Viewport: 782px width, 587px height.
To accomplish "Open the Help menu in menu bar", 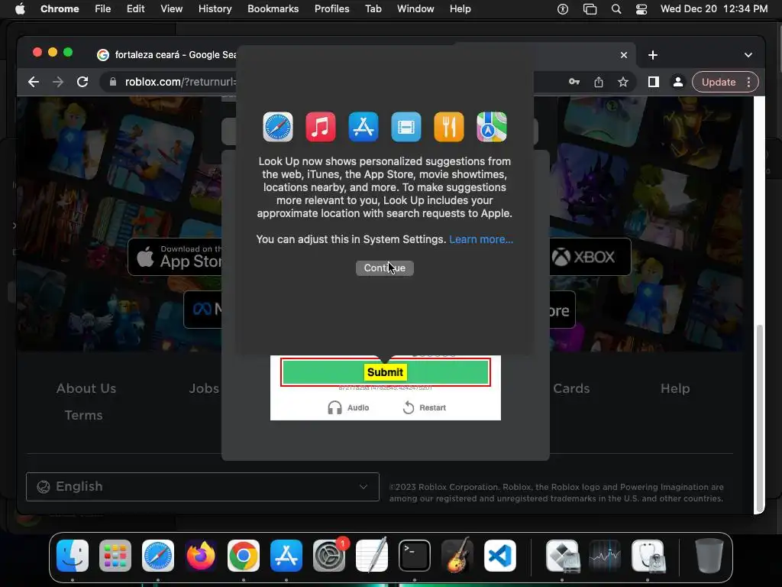I will pyautogui.click(x=460, y=9).
